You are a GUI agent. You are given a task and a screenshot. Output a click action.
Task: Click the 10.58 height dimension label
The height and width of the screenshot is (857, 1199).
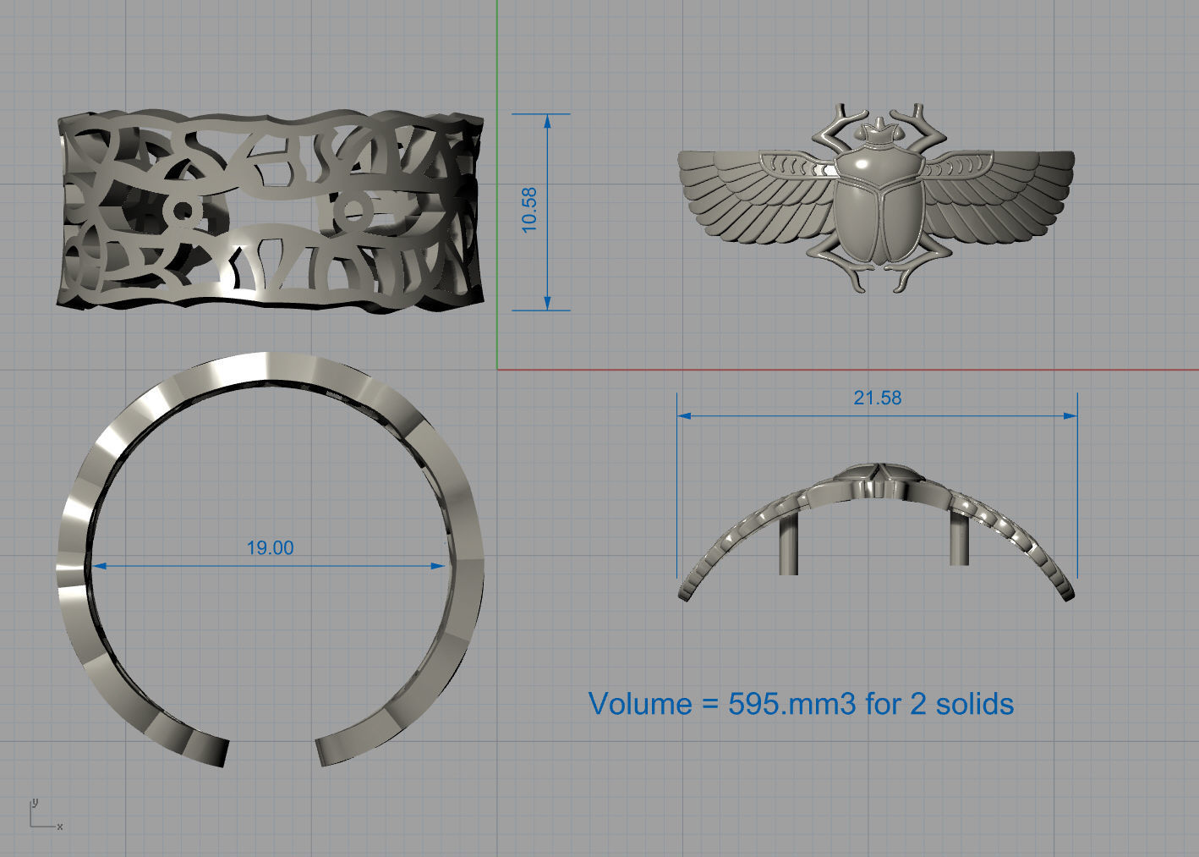click(529, 210)
